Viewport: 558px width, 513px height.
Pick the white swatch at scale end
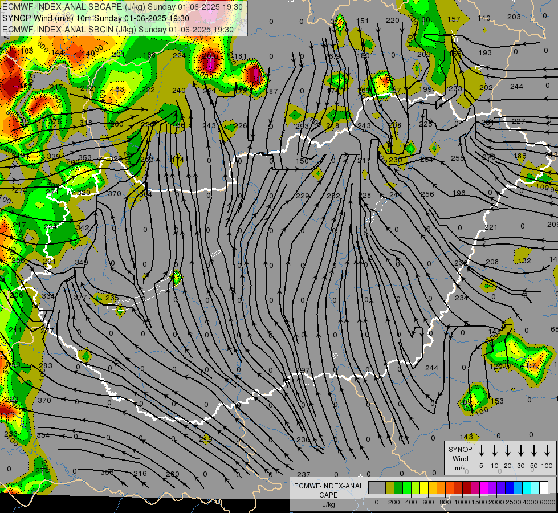(543, 487)
